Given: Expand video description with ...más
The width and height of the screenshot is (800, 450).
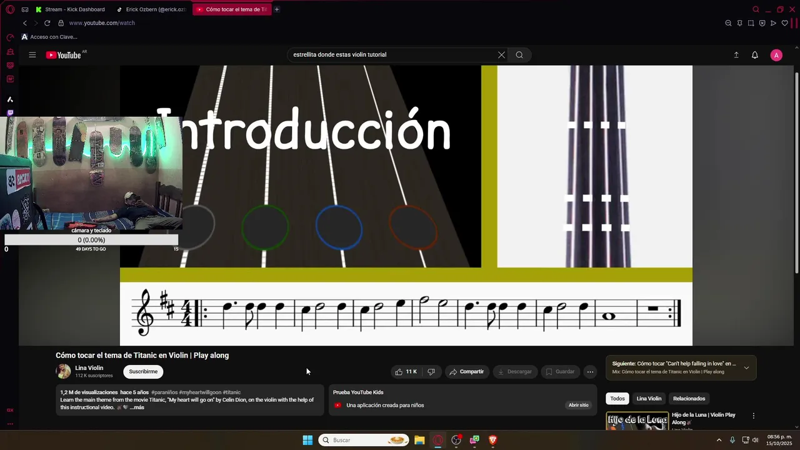Looking at the screenshot, I should 137,407.
